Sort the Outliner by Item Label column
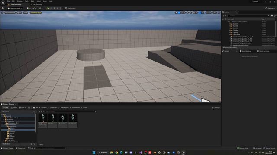Viewport: 277px width, 155px height. click(x=231, y=19)
